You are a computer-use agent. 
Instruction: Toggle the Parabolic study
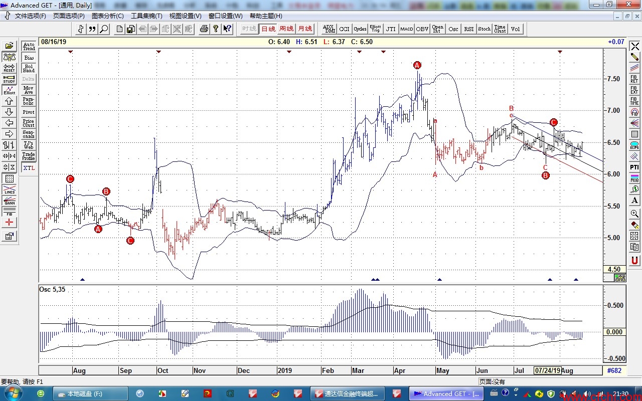pyautogui.click(x=29, y=101)
